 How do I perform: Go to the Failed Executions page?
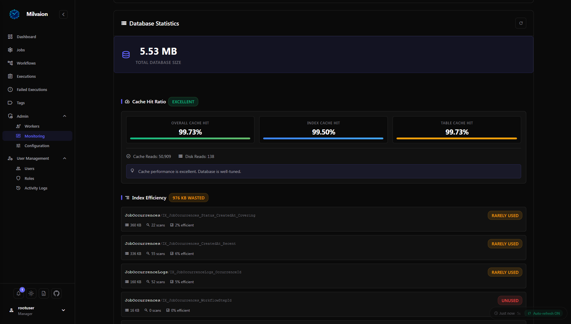32,89
